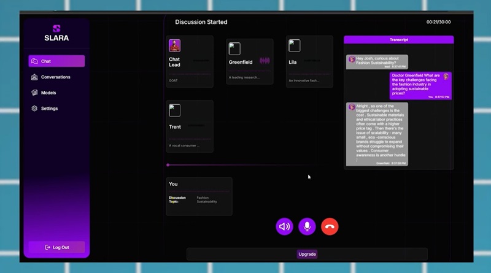Open the Models menu item

click(48, 93)
